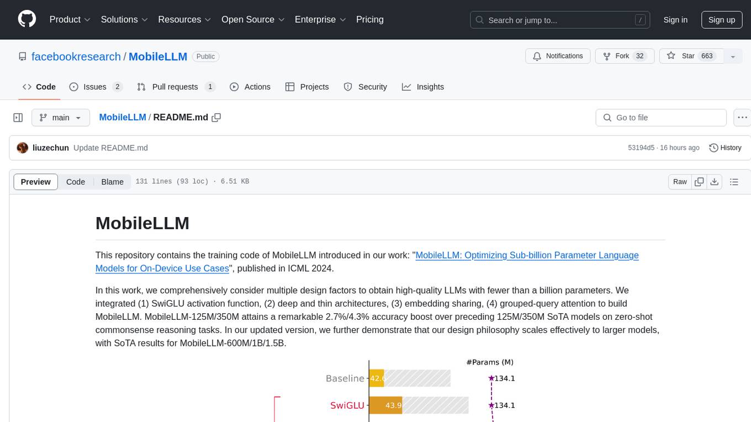Click the Public visibility label

[206, 56]
